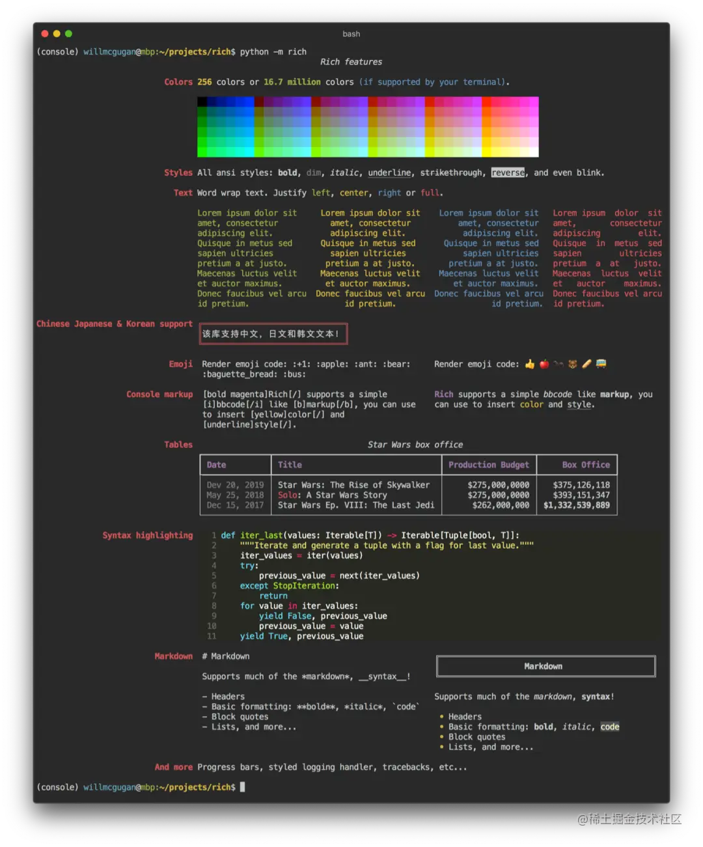703x847 pixels.
Task: Click the 'yield True, previous_value' code line
Action: (x=301, y=636)
